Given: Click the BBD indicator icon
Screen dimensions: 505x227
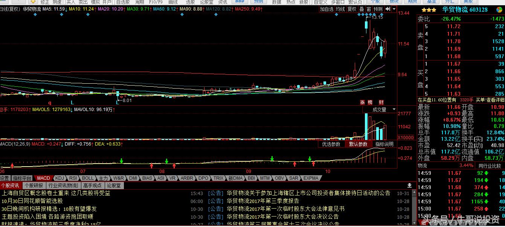Looking at the screenshot, I should pyautogui.click(x=240, y=2).
